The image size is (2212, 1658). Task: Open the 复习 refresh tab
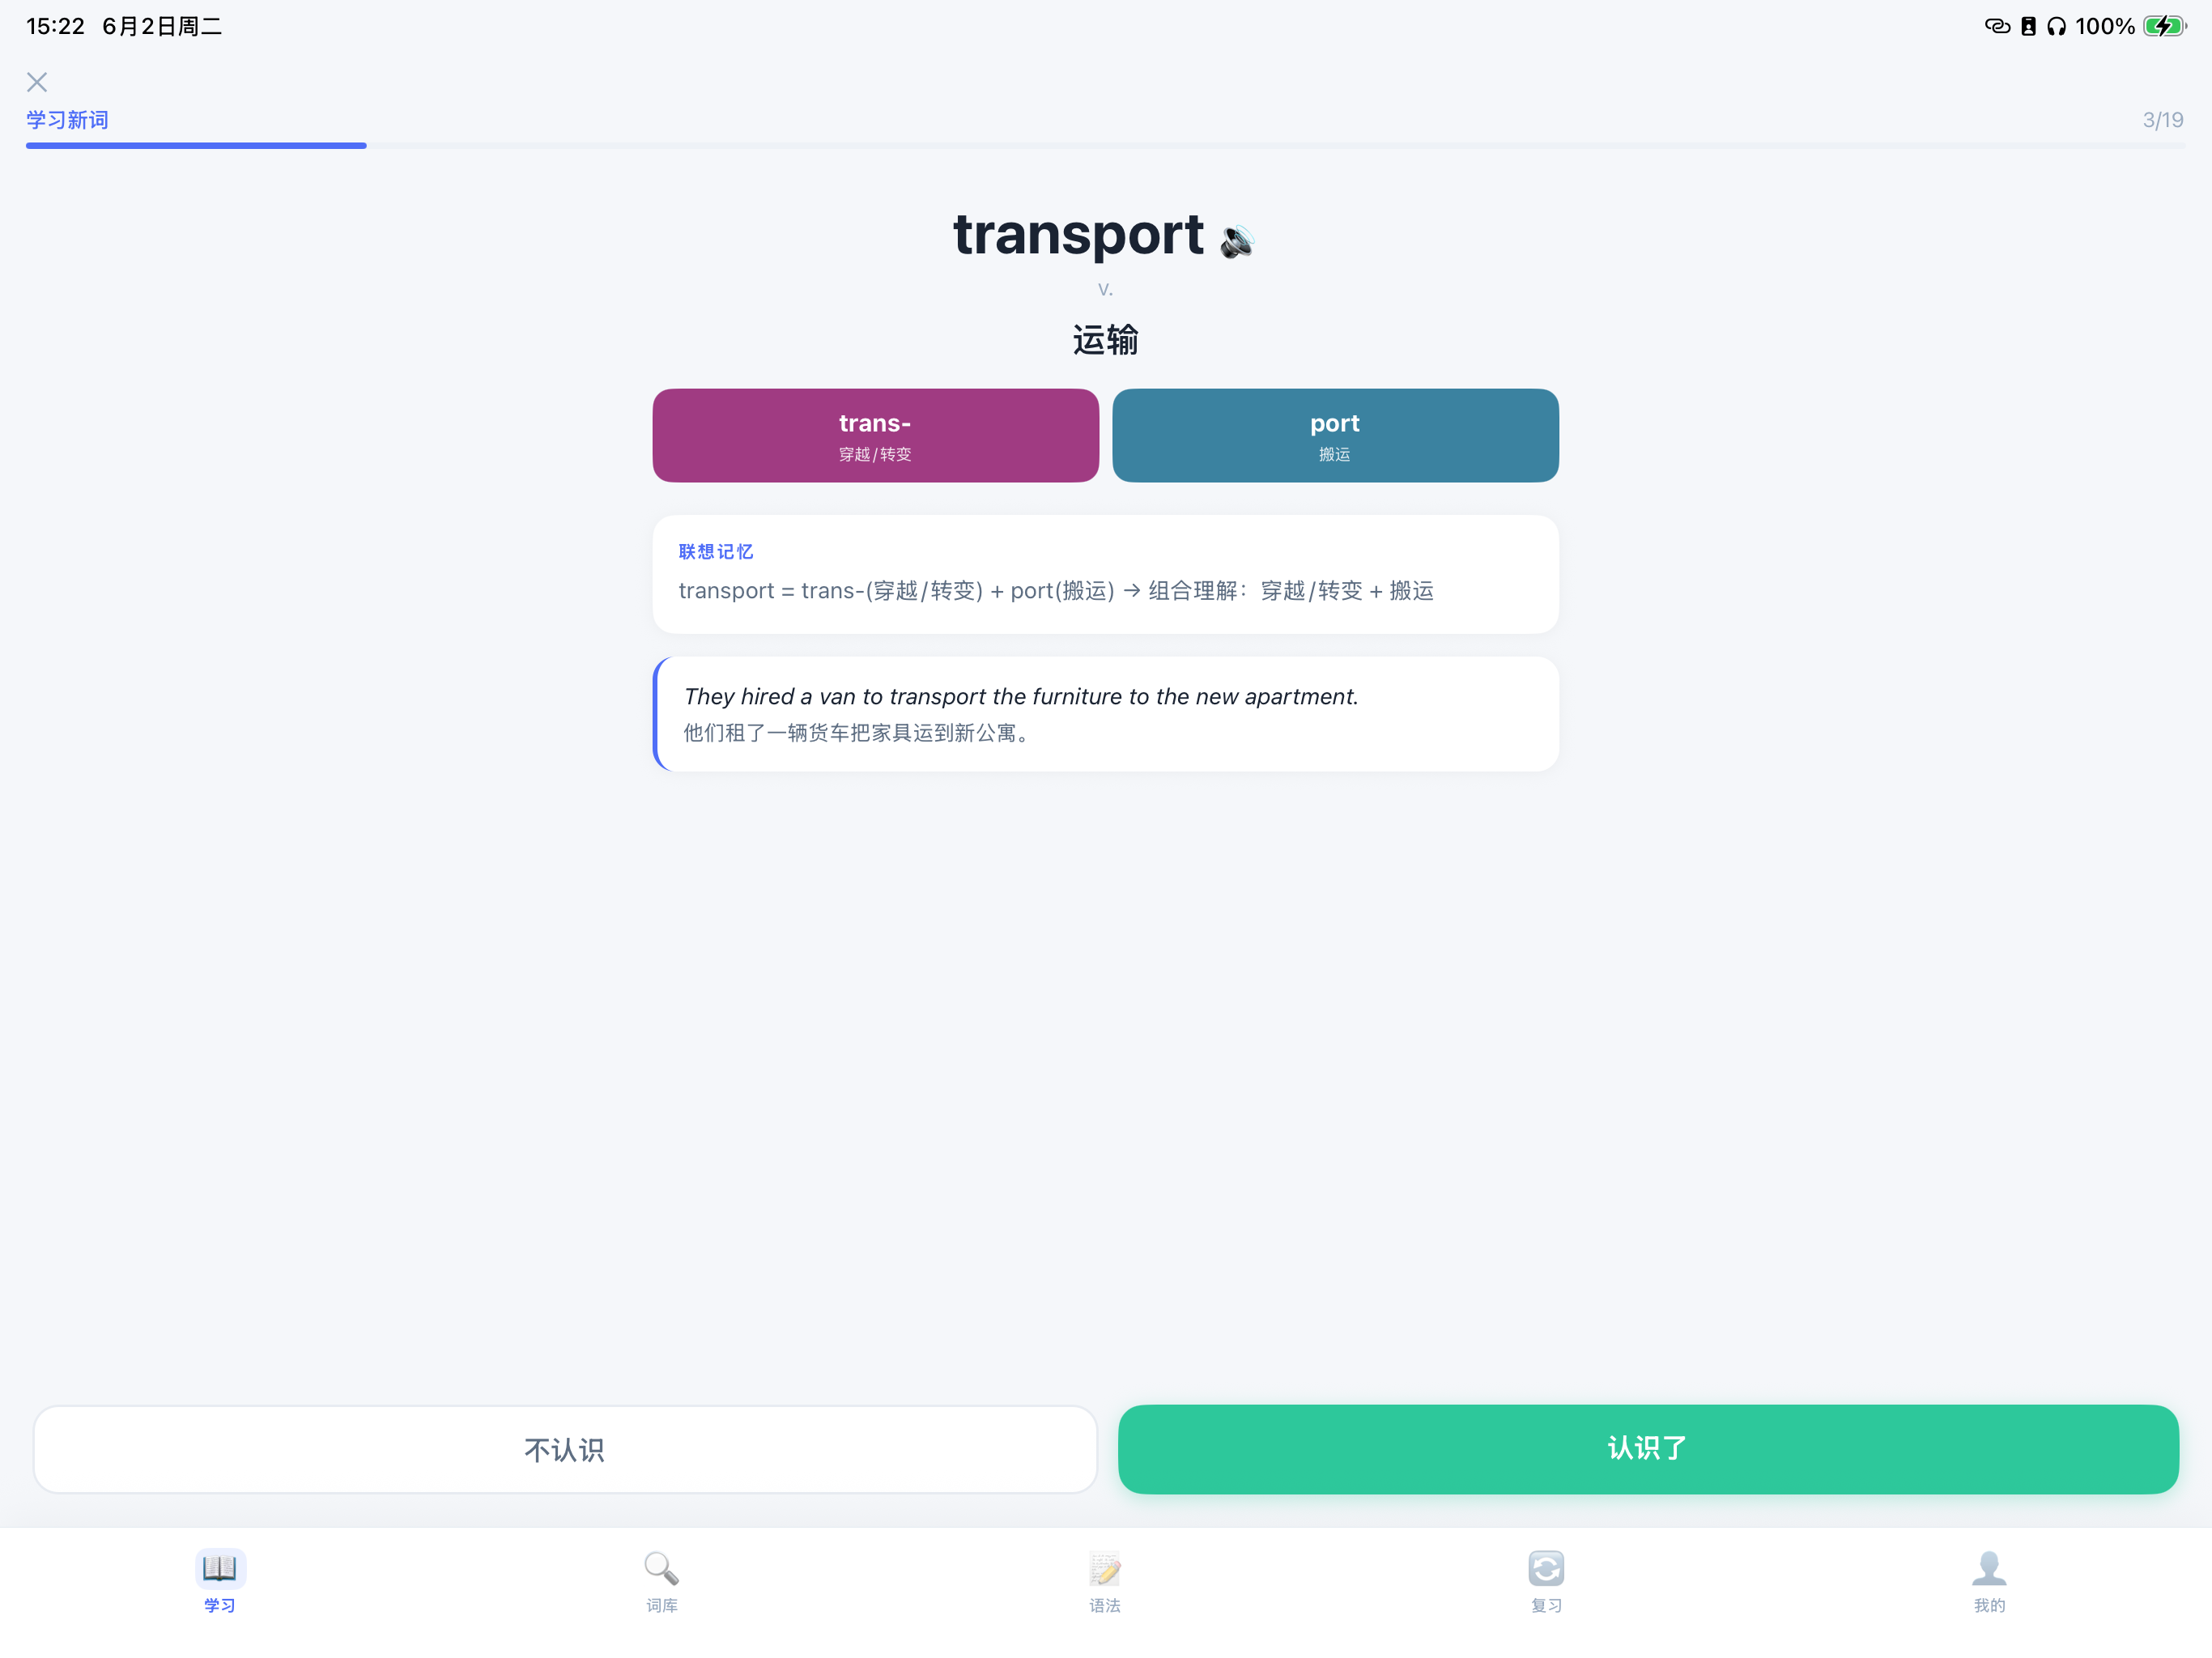[x=1547, y=1581]
